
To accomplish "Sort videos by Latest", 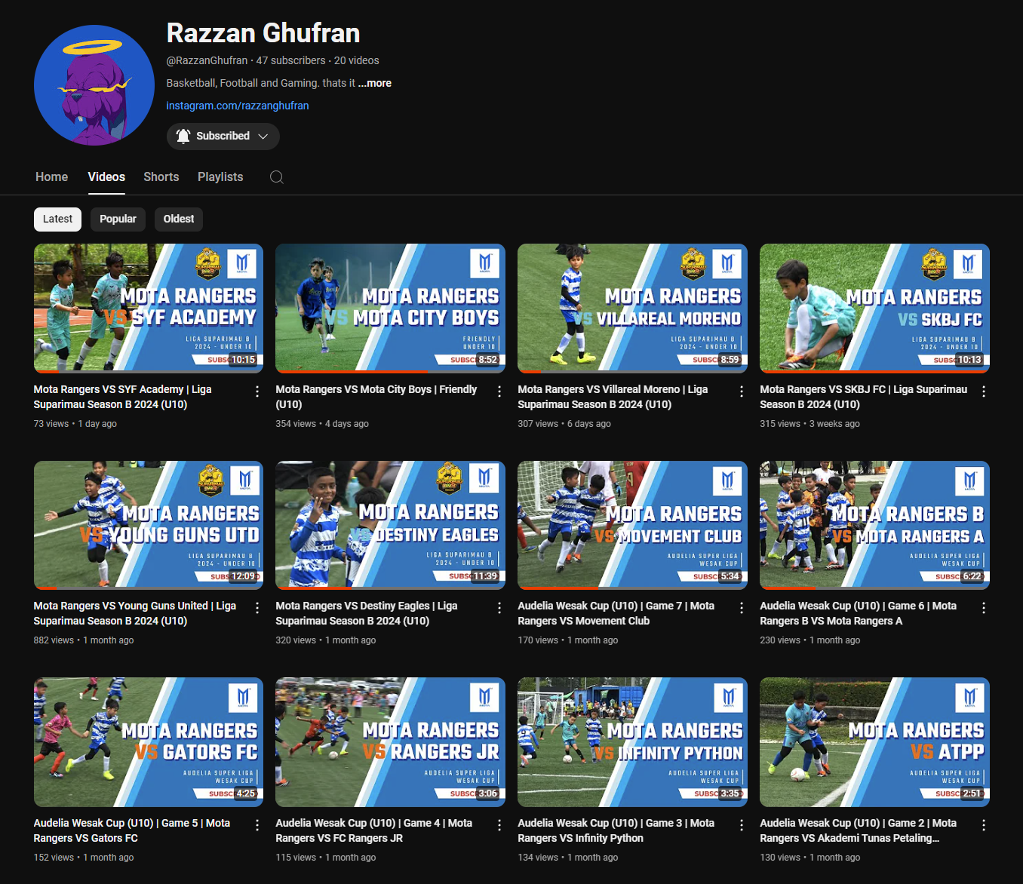I will pos(57,219).
